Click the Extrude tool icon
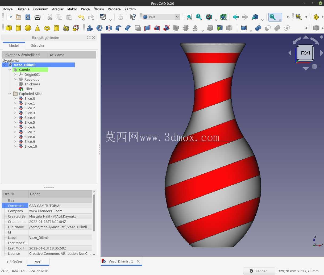This screenshot has height=275, width=324. point(90,28)
